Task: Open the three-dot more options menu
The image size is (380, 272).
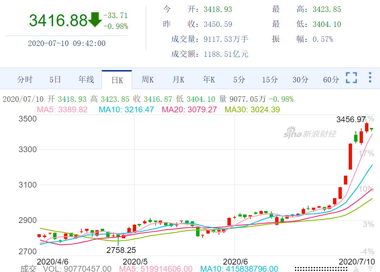Action: [x=370, y=78]
